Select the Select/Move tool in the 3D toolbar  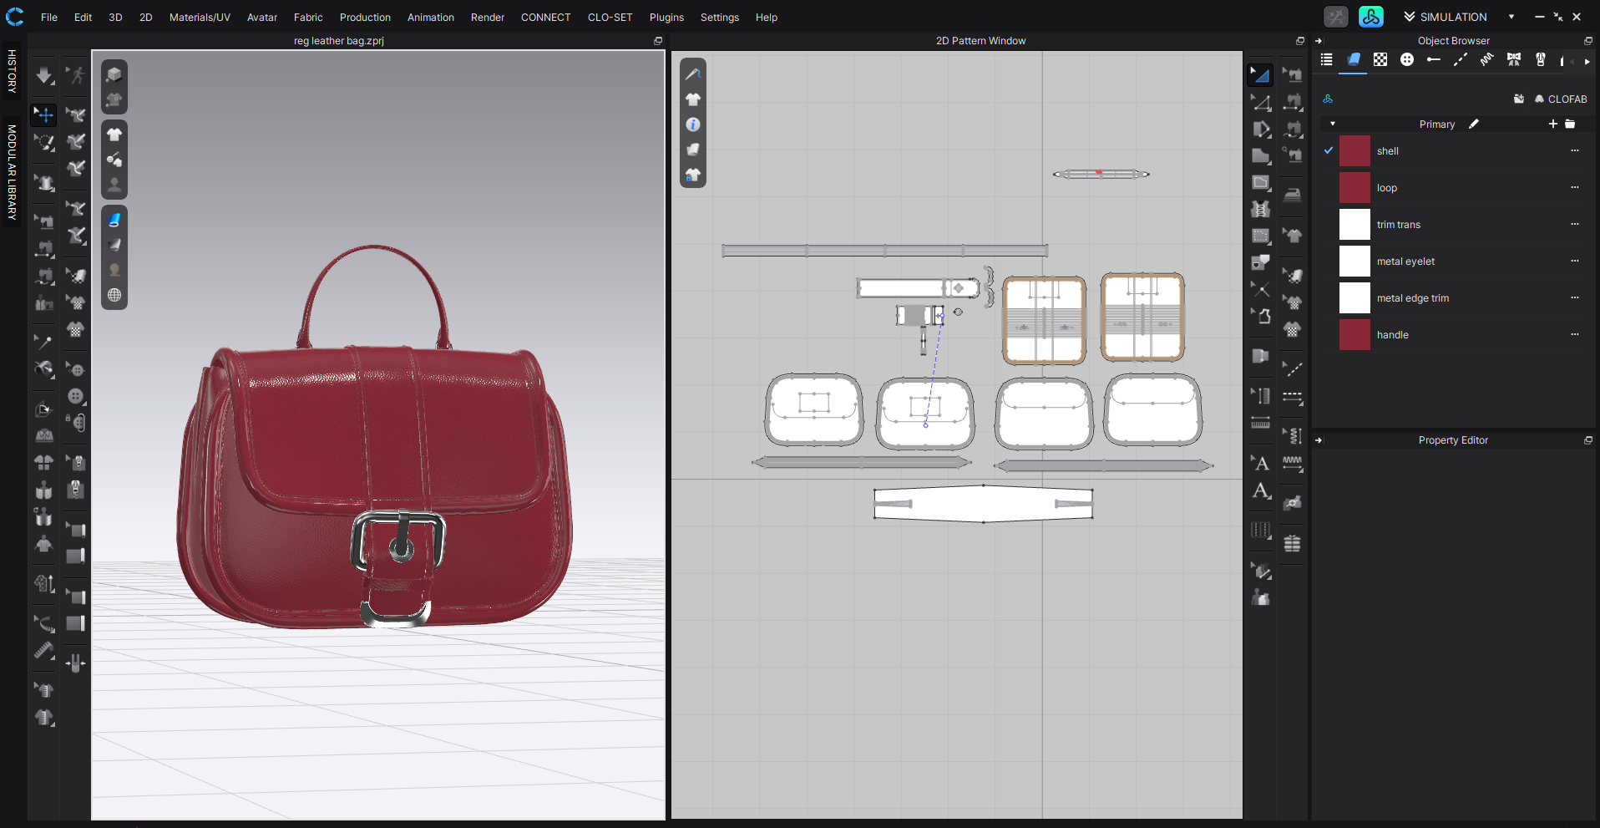coord(43,114)
